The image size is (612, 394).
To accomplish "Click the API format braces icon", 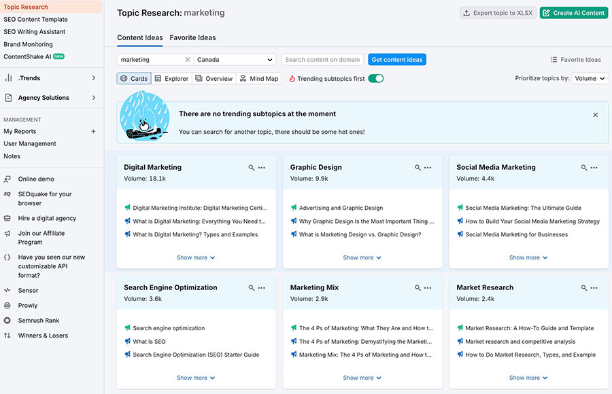I will point(7,257).
